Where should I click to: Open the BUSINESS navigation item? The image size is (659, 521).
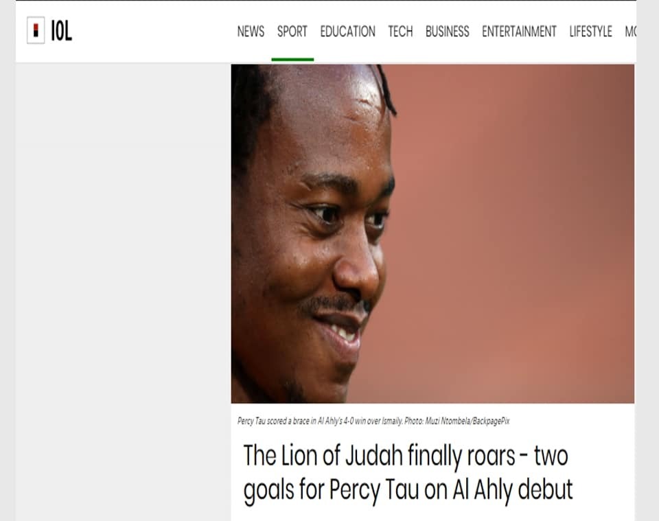click(x=447, y=32)
